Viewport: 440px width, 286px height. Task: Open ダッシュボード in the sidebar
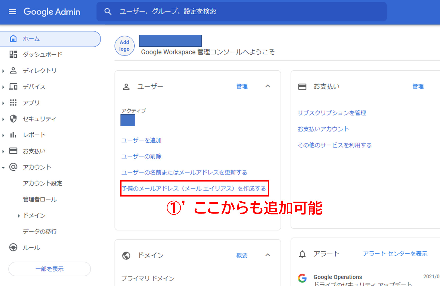42,54
